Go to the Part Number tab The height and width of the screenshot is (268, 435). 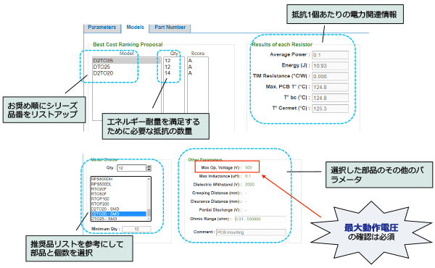pos(170,28)
